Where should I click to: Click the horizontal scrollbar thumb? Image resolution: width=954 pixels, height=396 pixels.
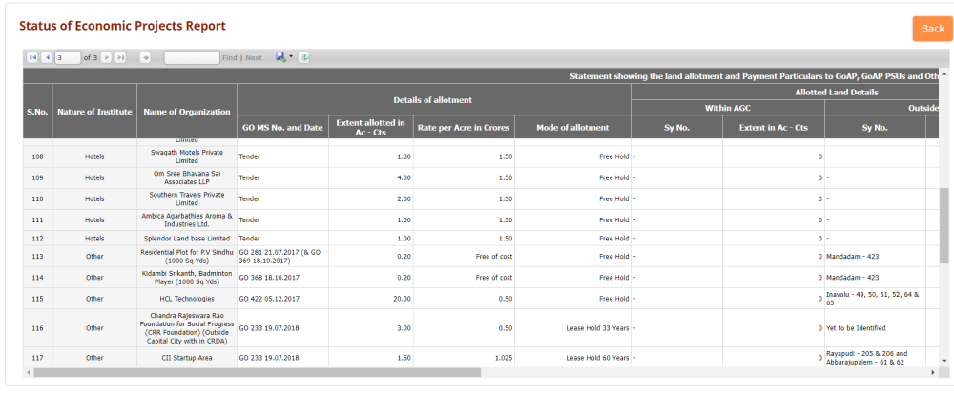point(257,372)
